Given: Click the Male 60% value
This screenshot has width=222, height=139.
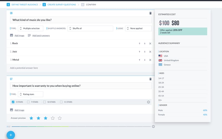Looking at the screenshot, I should tap(205, 110).
